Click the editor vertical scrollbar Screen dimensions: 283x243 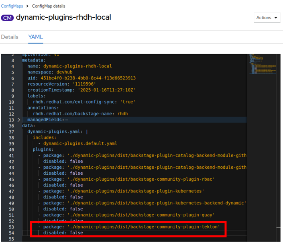point(279,148)
